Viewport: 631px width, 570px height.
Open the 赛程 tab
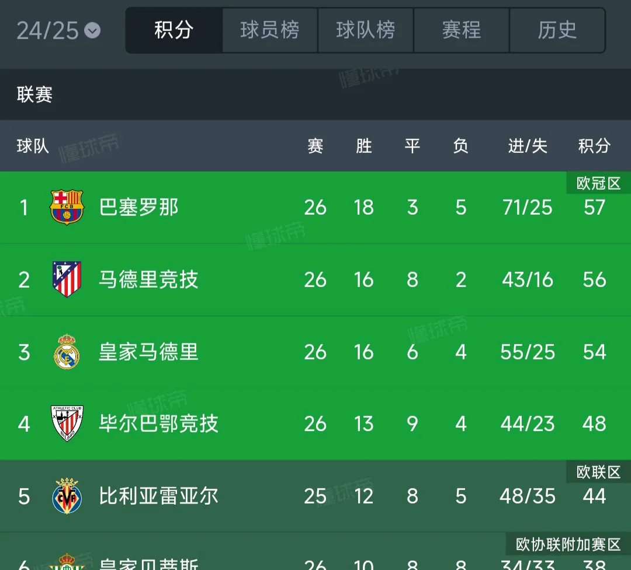tap(462, 30)
